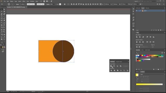Pick the None swatch in Swatches panel
The width and height of the screenshot is (166, 93).
(136, 55)
